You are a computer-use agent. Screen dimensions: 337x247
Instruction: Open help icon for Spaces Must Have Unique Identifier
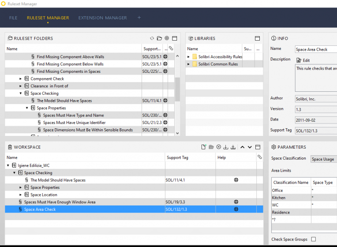pos(165,122)
